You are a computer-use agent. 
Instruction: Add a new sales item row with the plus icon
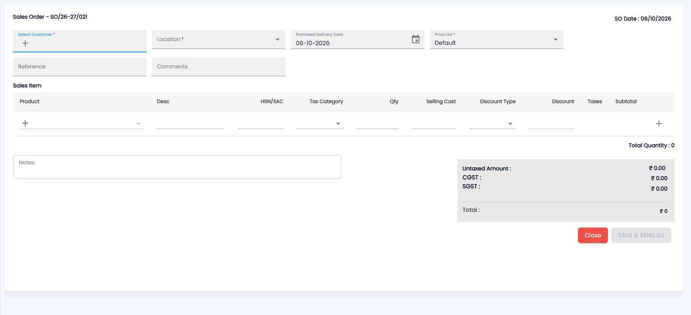[659, 124]
